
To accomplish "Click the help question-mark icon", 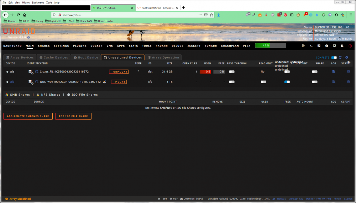I will (x=326, y=46).
